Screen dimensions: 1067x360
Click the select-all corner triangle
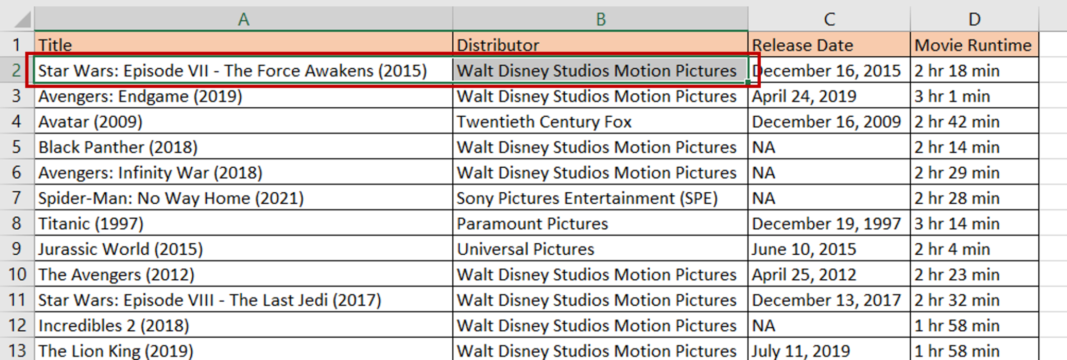(21, 19)
